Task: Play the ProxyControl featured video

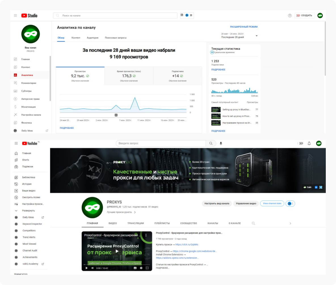Action: pos(117,251)
